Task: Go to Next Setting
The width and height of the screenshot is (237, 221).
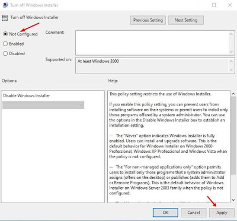Action: 186,20
